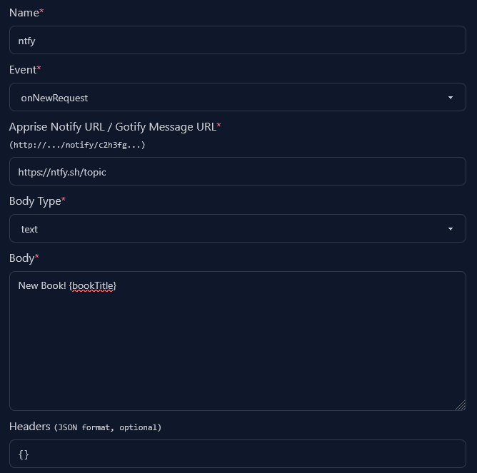
Task: Focus the Headers JSON input field
Action: tap(237, 454)
